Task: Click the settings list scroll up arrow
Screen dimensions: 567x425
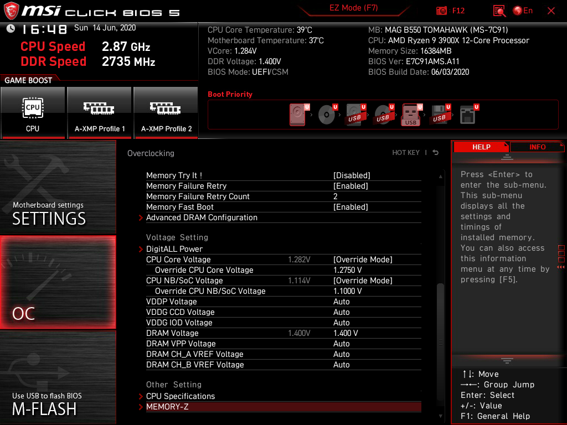Action: pos(440,177)
